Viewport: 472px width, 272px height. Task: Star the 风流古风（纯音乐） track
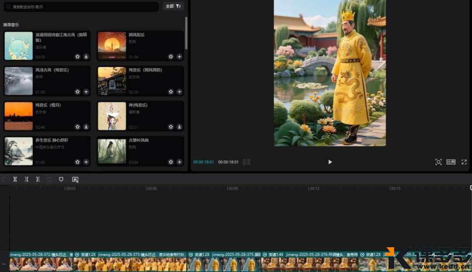[x=77, y=92]
